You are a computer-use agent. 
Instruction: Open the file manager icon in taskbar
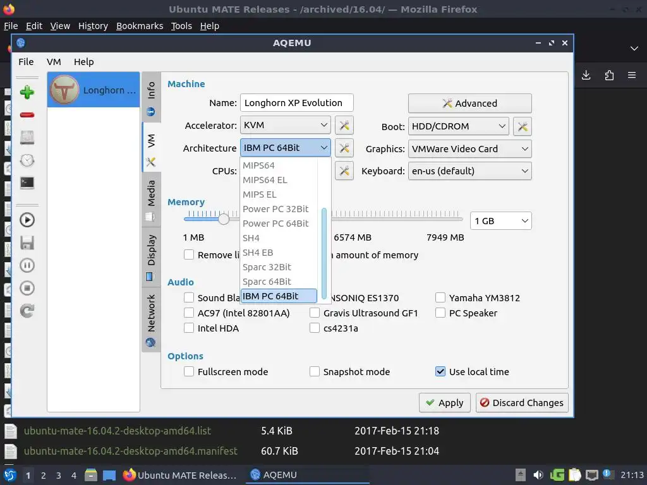(91, 475)
